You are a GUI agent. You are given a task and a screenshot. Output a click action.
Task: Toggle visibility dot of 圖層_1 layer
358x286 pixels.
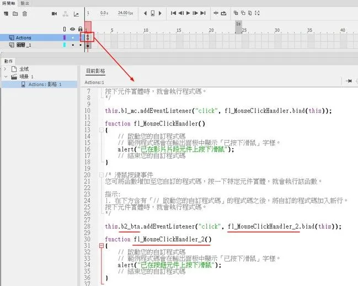pyautogui.click(x=73, y=45)
